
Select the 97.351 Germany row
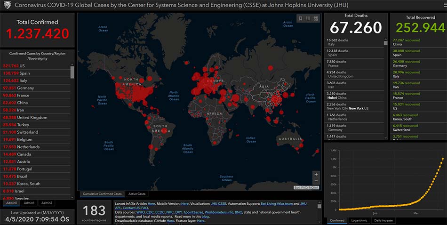(35, 88)
